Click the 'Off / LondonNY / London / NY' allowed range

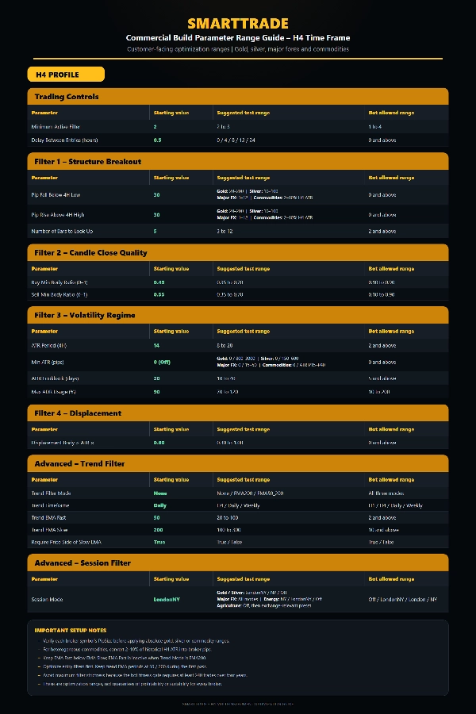[x=403, y=599]
